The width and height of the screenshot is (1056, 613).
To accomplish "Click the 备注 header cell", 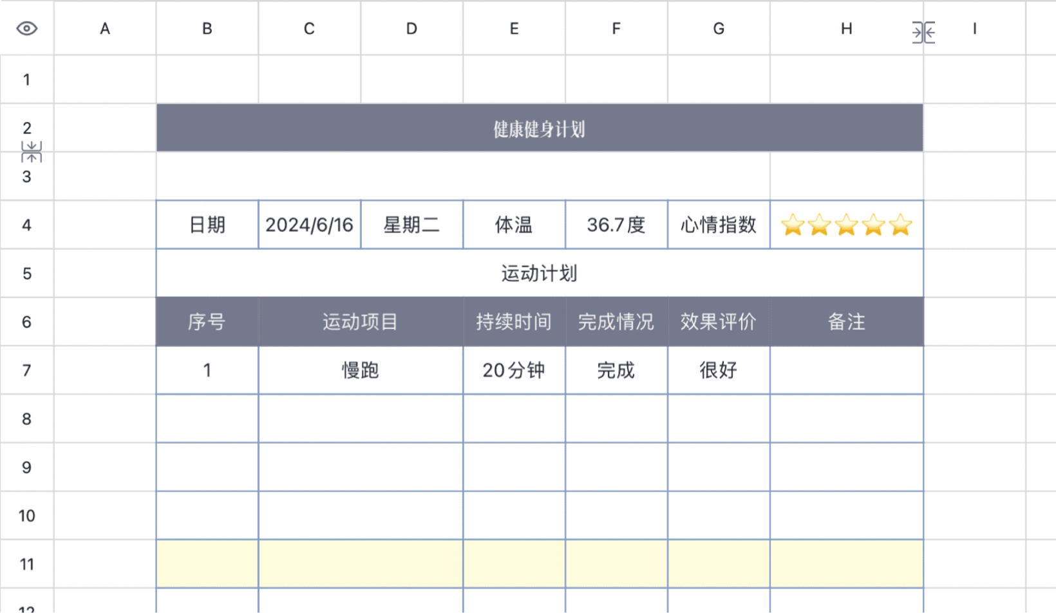I will 847,321.
